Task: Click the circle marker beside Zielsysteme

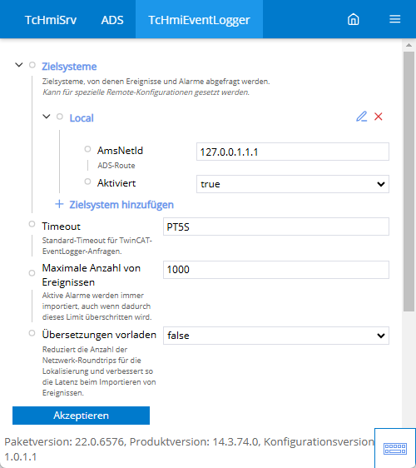Action: (32, 65)
